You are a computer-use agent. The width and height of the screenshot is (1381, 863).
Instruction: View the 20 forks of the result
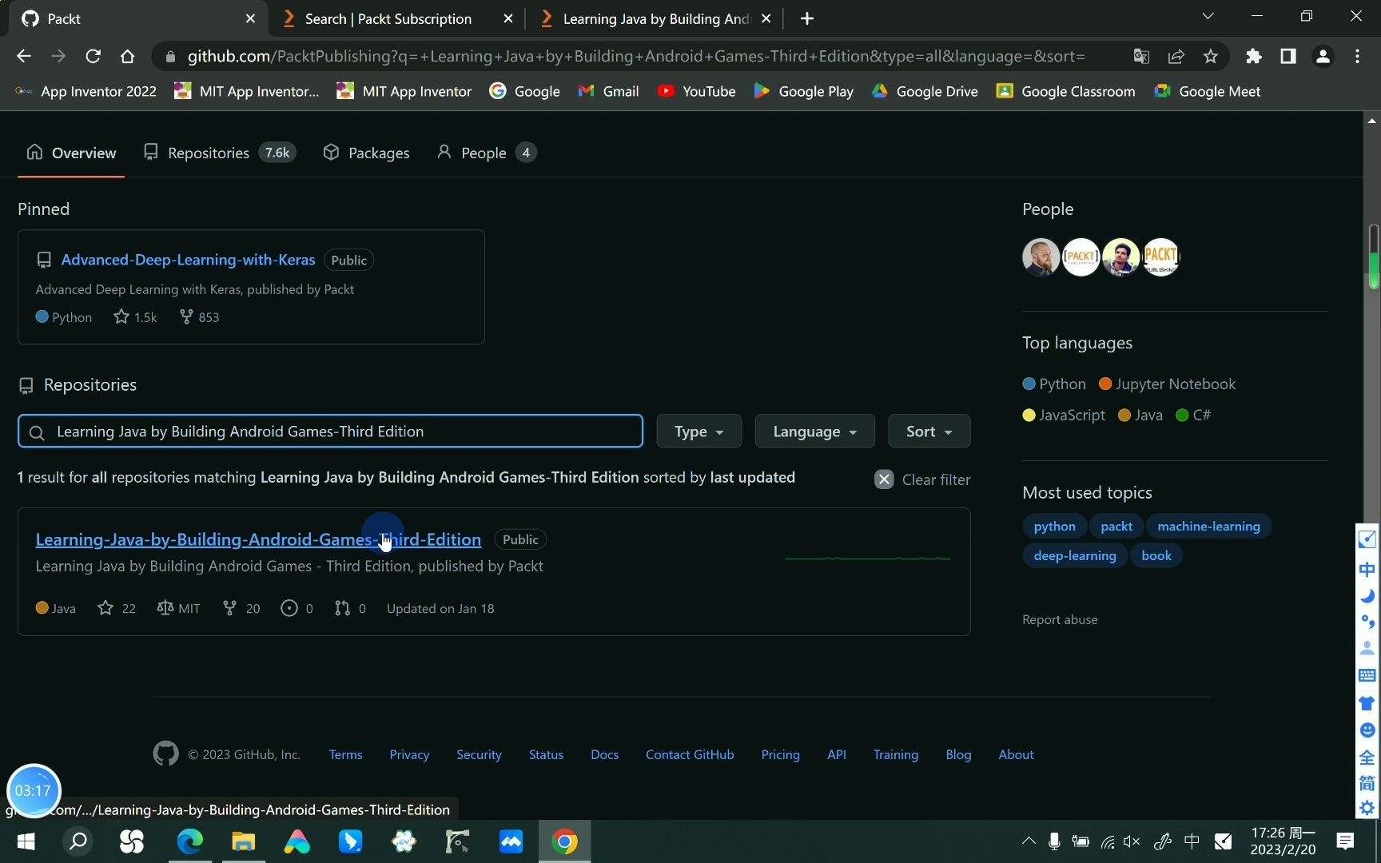(241, 609)
